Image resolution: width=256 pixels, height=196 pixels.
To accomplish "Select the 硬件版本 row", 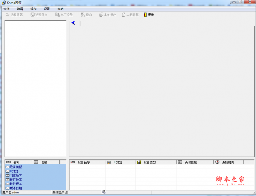I will [35, 179].
